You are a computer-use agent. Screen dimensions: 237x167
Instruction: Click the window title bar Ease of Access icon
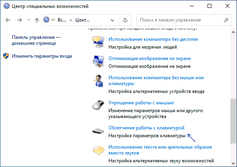point(7,6)
